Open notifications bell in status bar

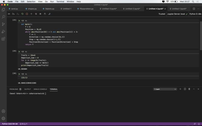pyautogui.click(x=199, y=124)
